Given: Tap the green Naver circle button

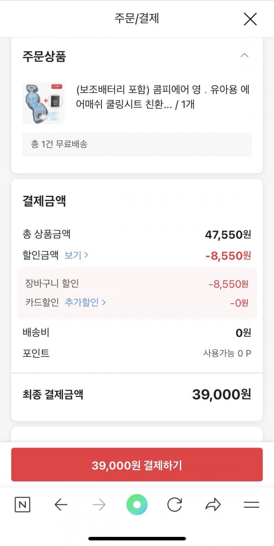Looking at the screenshot, I should click(x=137, y=504).
